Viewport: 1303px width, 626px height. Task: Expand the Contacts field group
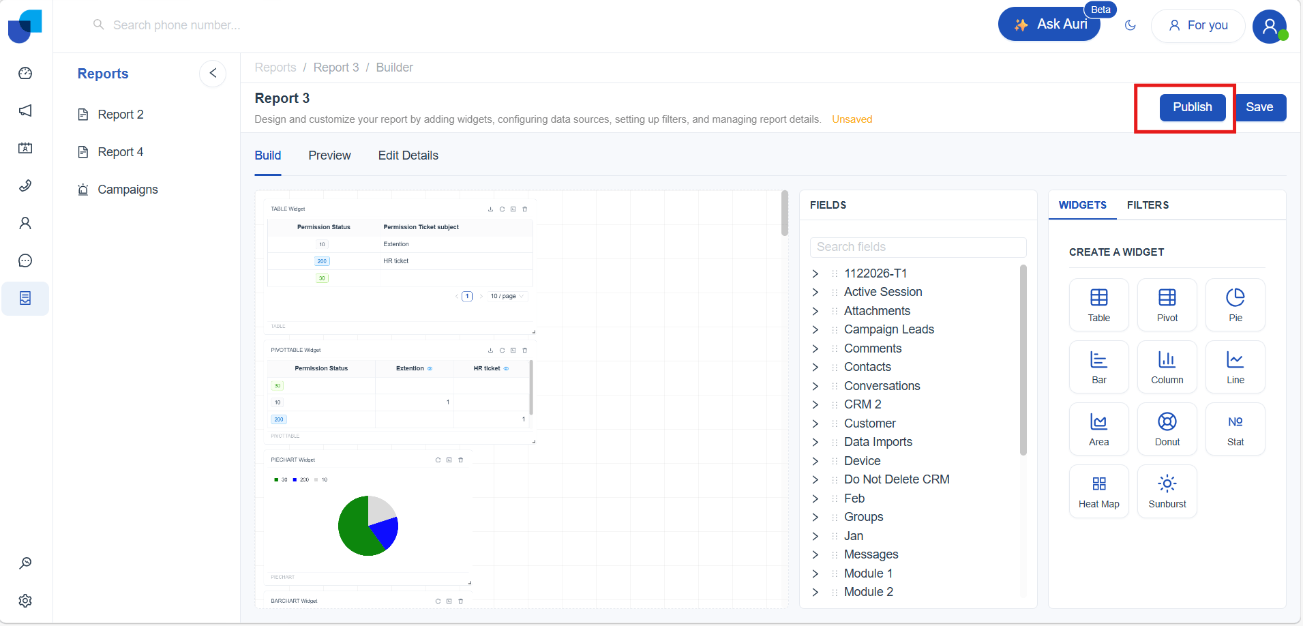pos(815,367)
